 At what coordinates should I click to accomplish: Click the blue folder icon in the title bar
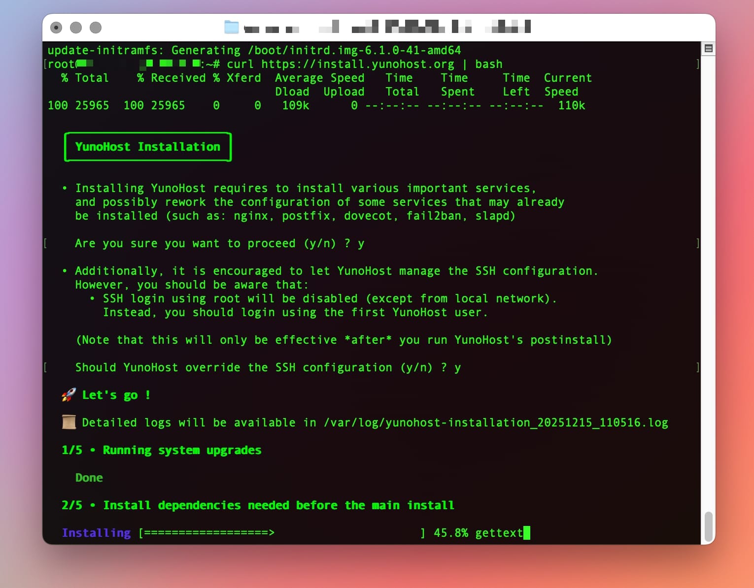232,28
